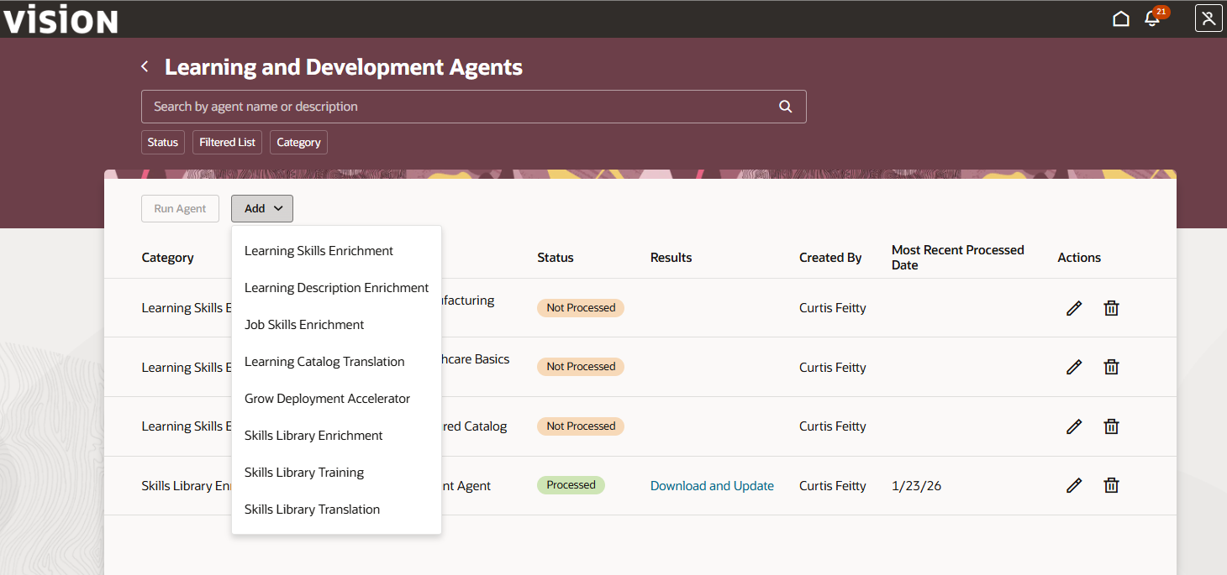The height and width of the screenshot is (575, 1227).
Task: Delete the Catalog agent in third row
Action: click(1111, 426)
